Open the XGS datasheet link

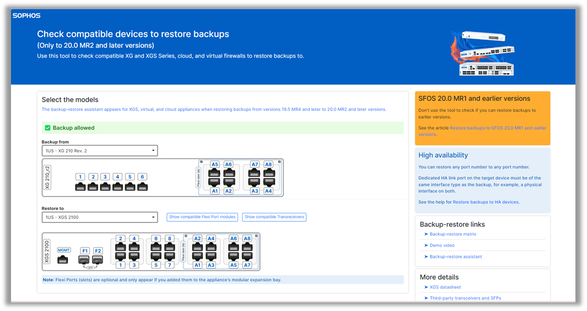click(x=445, y=287)
